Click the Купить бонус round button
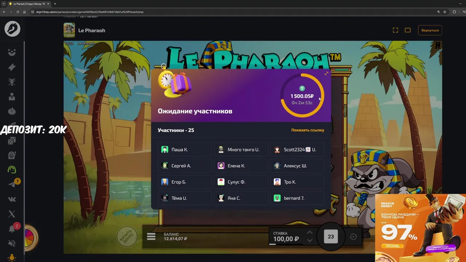The width and height of the screenshot is (466, 262). point(127,237)
